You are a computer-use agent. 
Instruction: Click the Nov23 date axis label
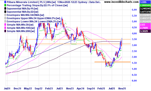70,89
